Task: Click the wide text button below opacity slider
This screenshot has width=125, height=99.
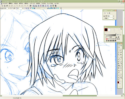Action: pyautogui.click(x=111, y=37)
